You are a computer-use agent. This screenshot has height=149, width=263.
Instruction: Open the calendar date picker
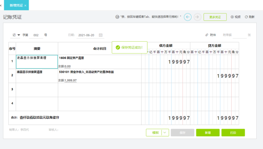click(x=101, y=35)
